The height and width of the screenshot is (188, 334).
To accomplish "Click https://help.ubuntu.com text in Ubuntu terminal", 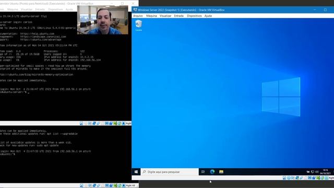I will 37,33.
